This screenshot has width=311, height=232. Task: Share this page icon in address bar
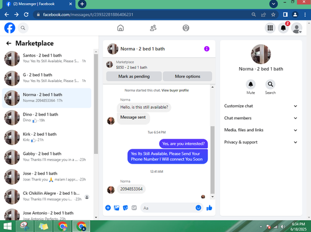pyautogui.click(x=264, y=14)
